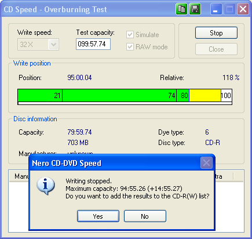Click the 100 marker on the progress bar

[226, 96]
